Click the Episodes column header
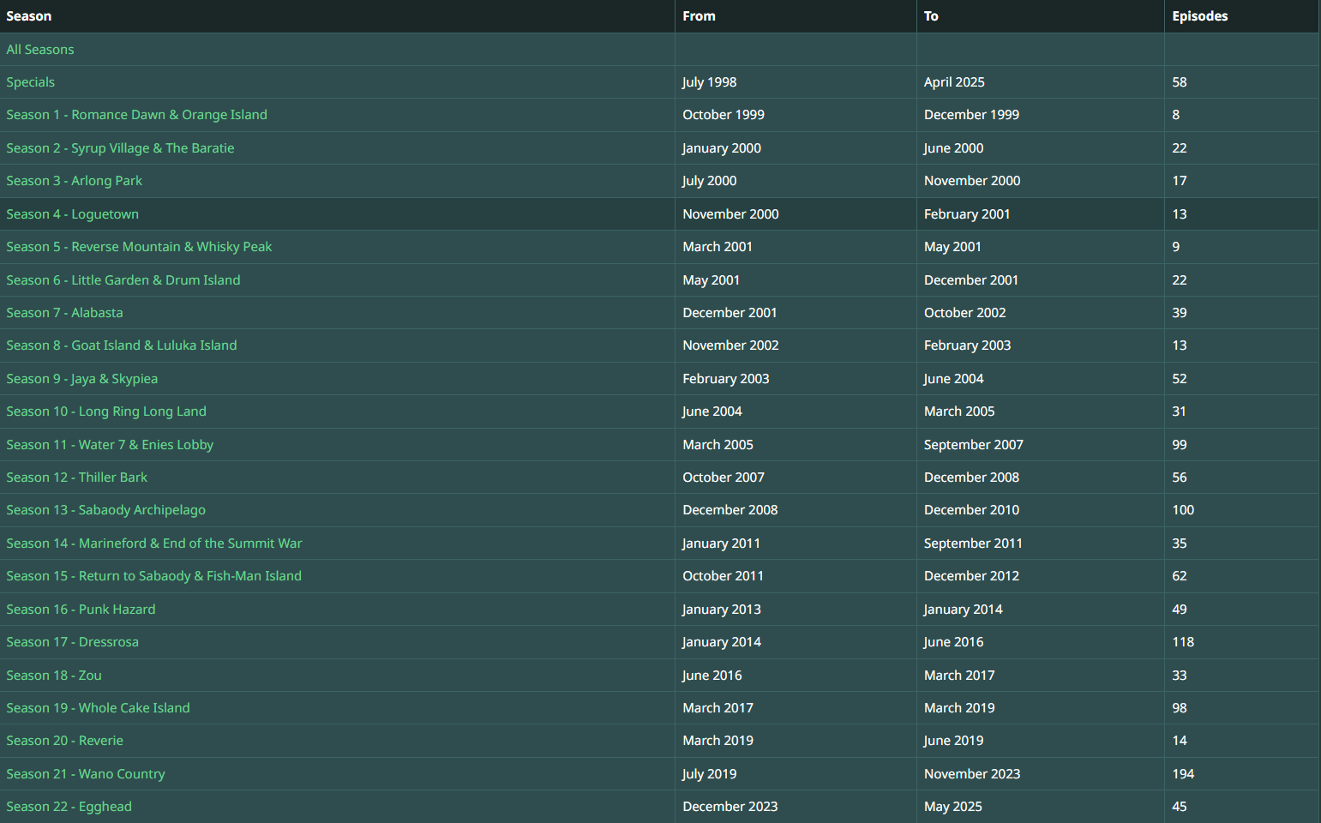1321x823 pixels. point(1199,16)
